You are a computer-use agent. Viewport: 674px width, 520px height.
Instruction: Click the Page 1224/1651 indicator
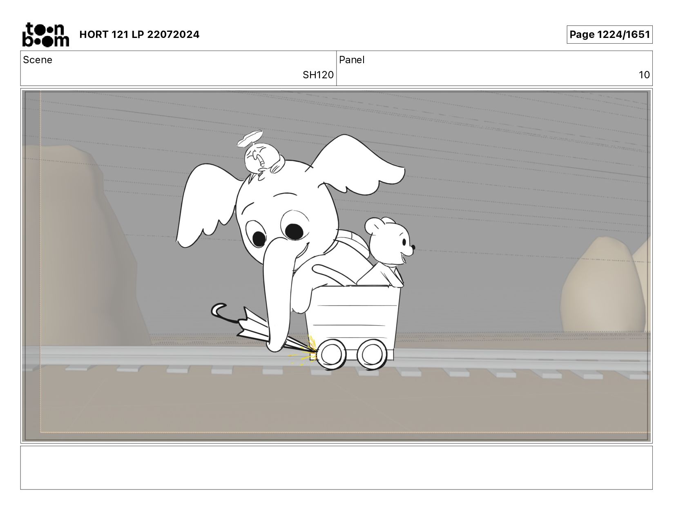coord(609,34)
